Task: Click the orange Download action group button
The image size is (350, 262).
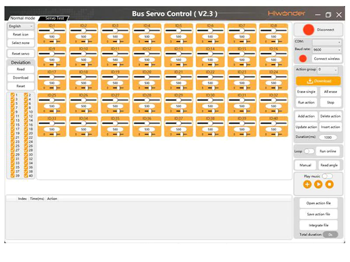Action: (318, 81)
